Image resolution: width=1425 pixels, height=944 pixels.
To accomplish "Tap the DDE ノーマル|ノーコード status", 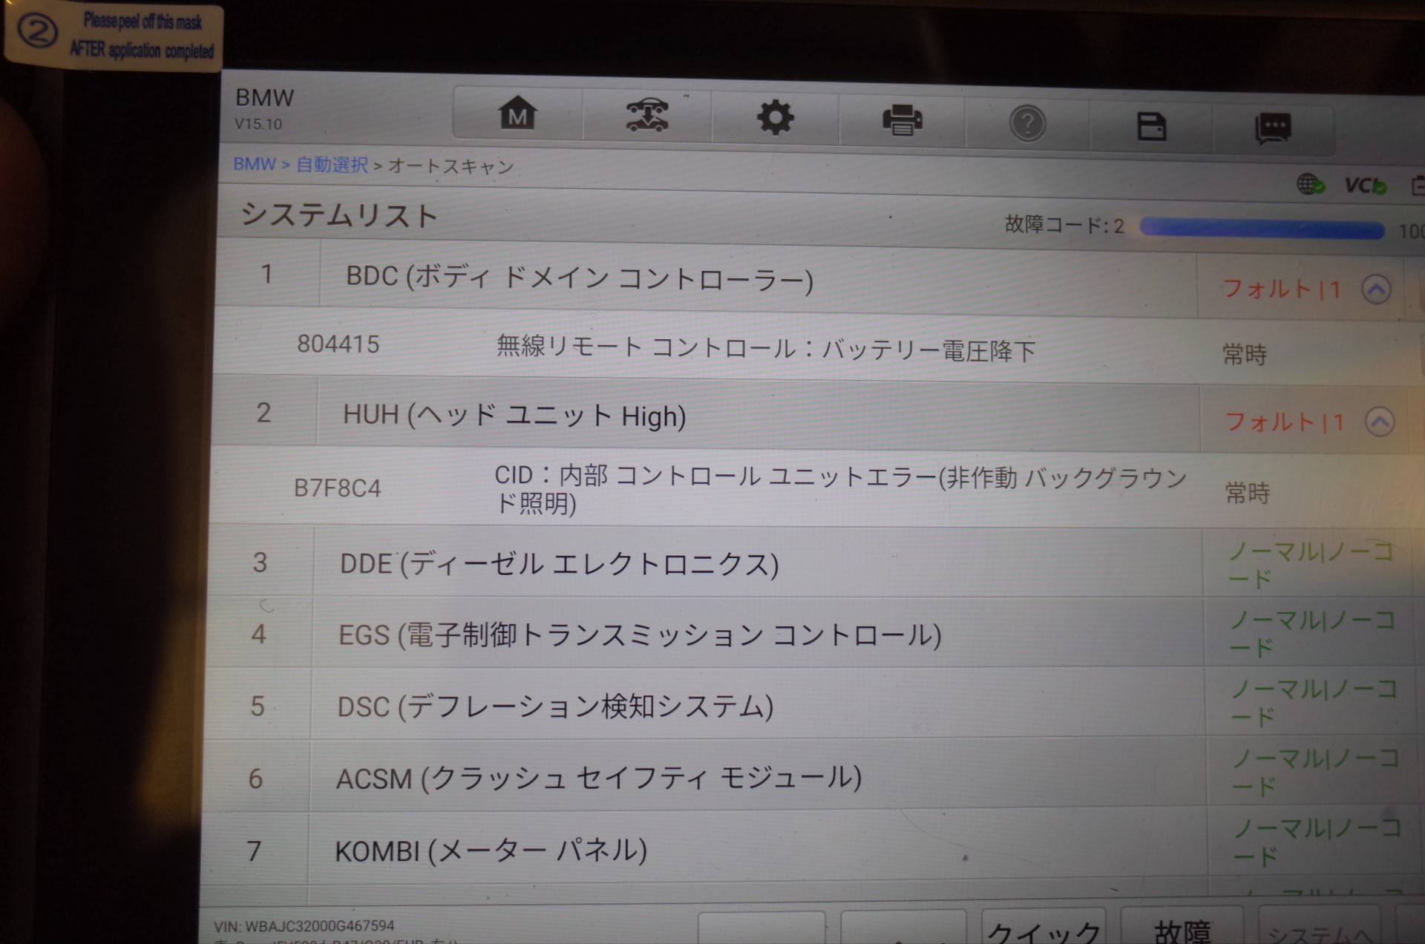I will 1311,564.
